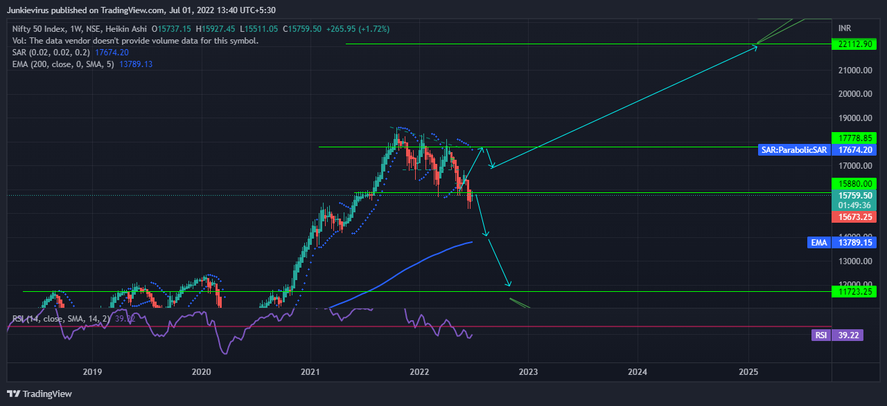Click the 2021 label on time axis
Image resolution: width=887 pixels, height=406 pixels.
[x=310, y=371]
